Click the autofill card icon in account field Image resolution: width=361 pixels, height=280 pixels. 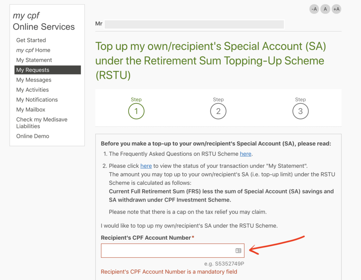point(238,250)
